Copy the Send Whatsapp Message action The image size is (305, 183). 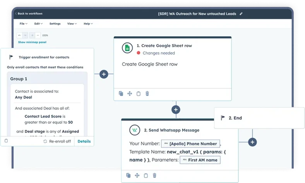tap(129, 175)
